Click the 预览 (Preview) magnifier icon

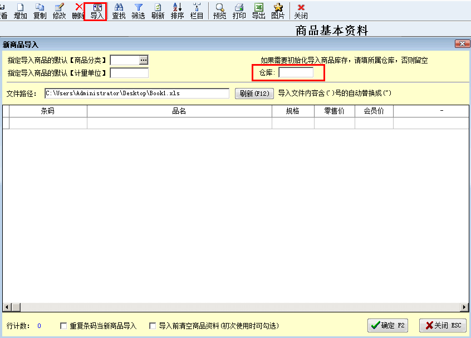pyautogui.click(x=219, y=12)
